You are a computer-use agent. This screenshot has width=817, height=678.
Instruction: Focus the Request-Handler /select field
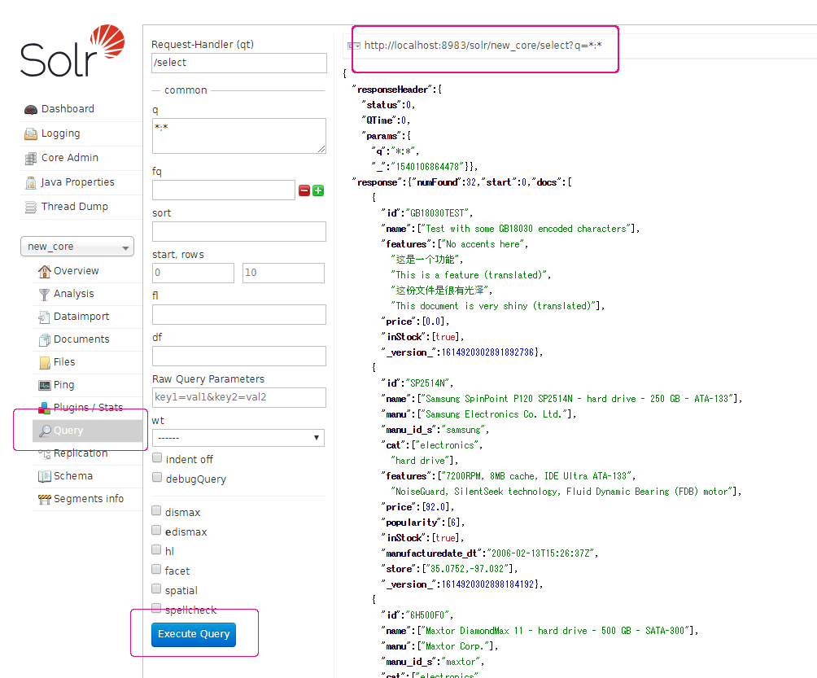(x=239, y=63)
